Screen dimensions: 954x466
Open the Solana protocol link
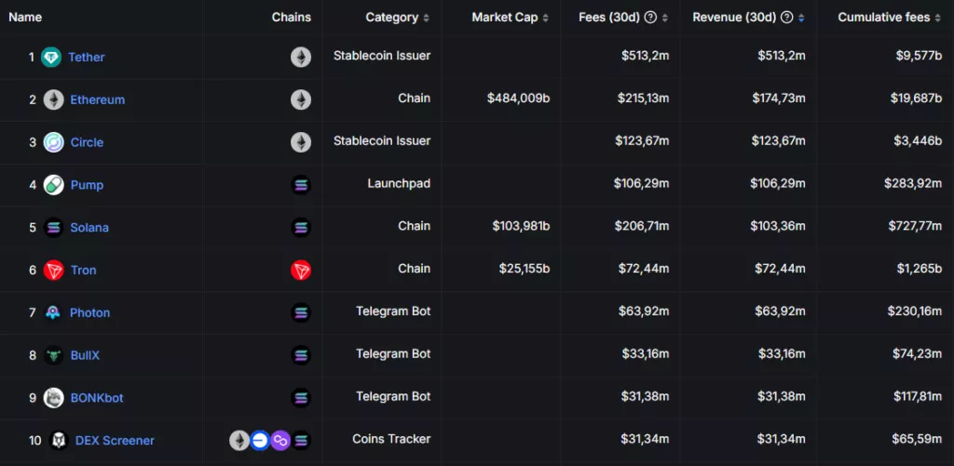[89, 227]
